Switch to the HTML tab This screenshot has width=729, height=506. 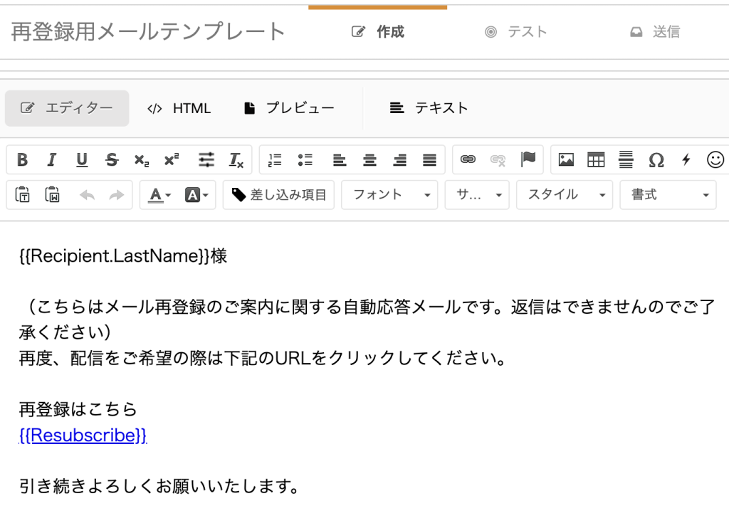point(179,108)
